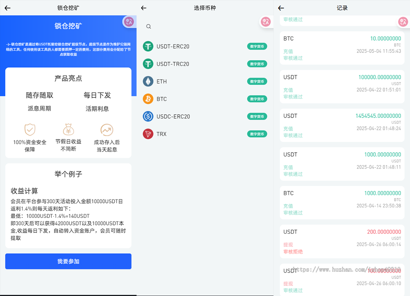Tap translate icon on 锁仓挖矿 screen
410x296 pixels.
point(129,22)
